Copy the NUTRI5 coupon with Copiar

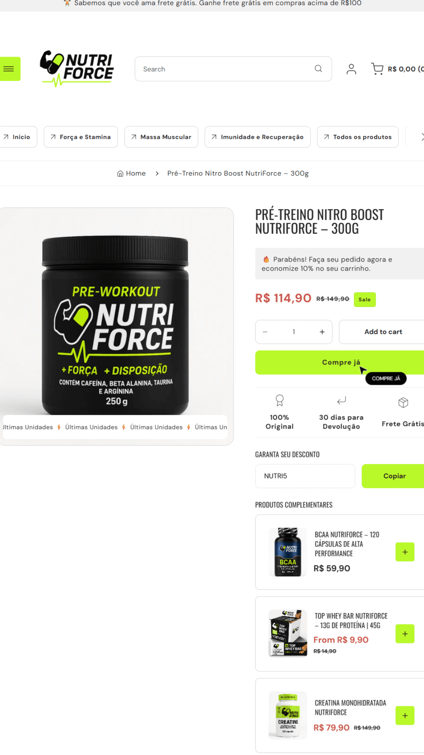tap(394, 476)
